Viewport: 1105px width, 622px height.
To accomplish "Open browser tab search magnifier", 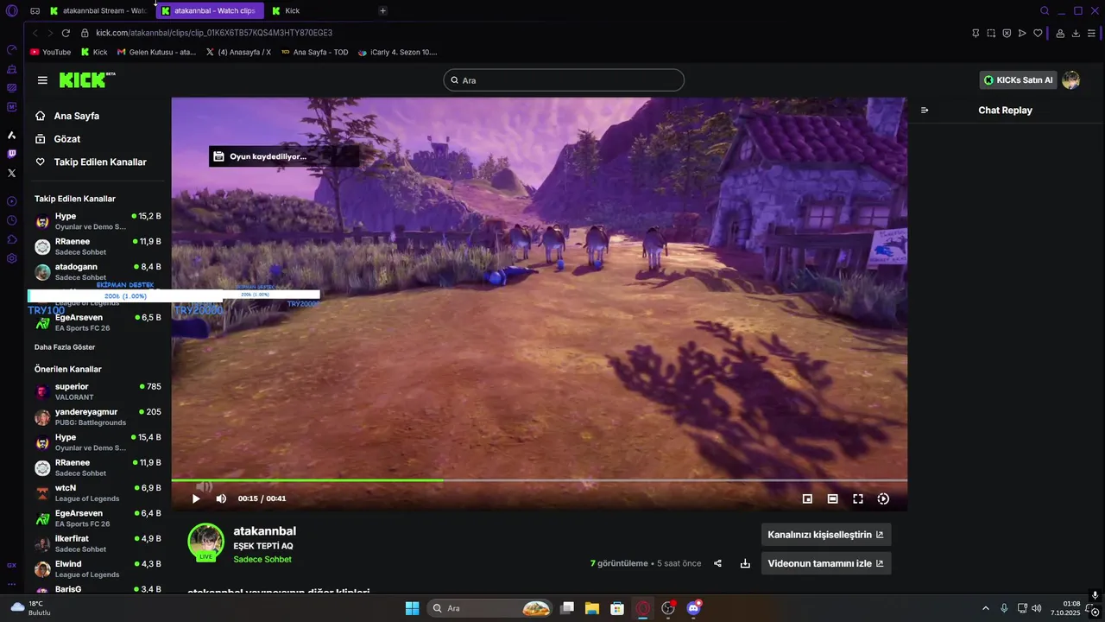I will click(x=1045, y=10).
